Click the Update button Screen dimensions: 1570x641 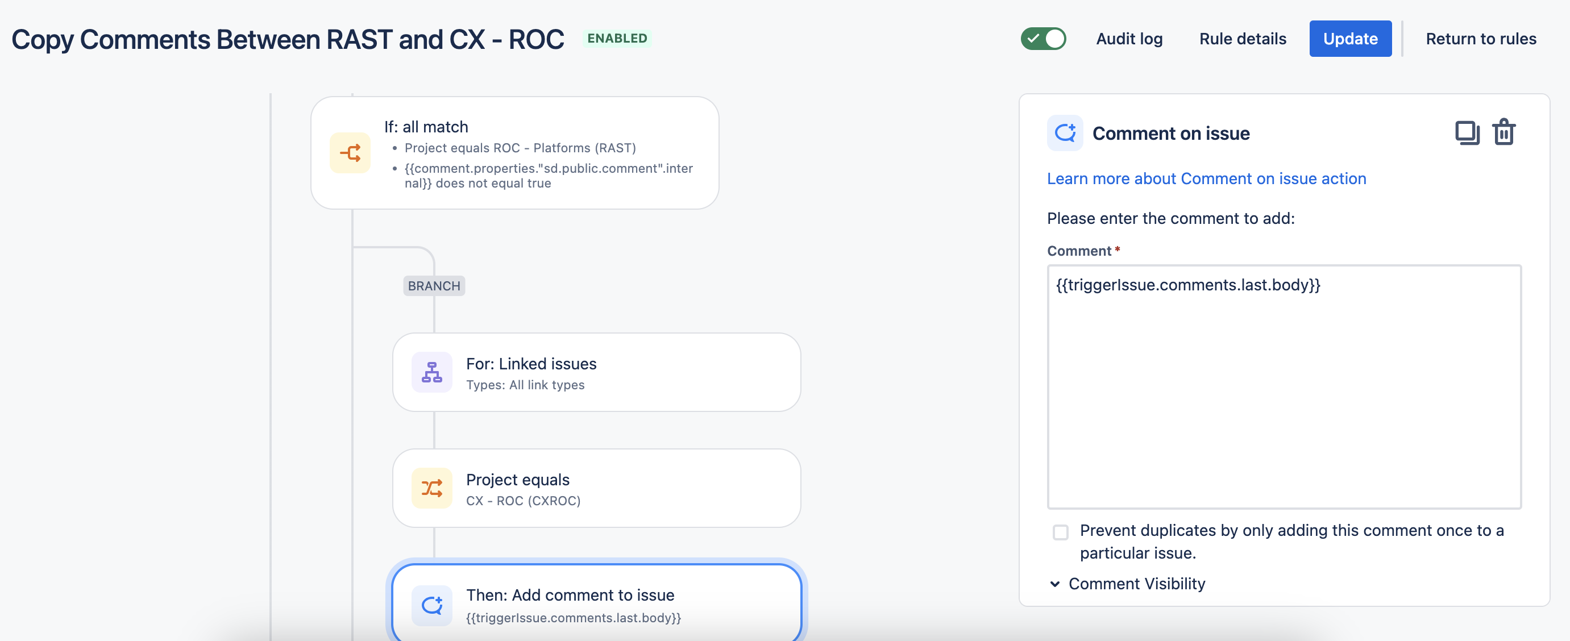point(1350,39)
